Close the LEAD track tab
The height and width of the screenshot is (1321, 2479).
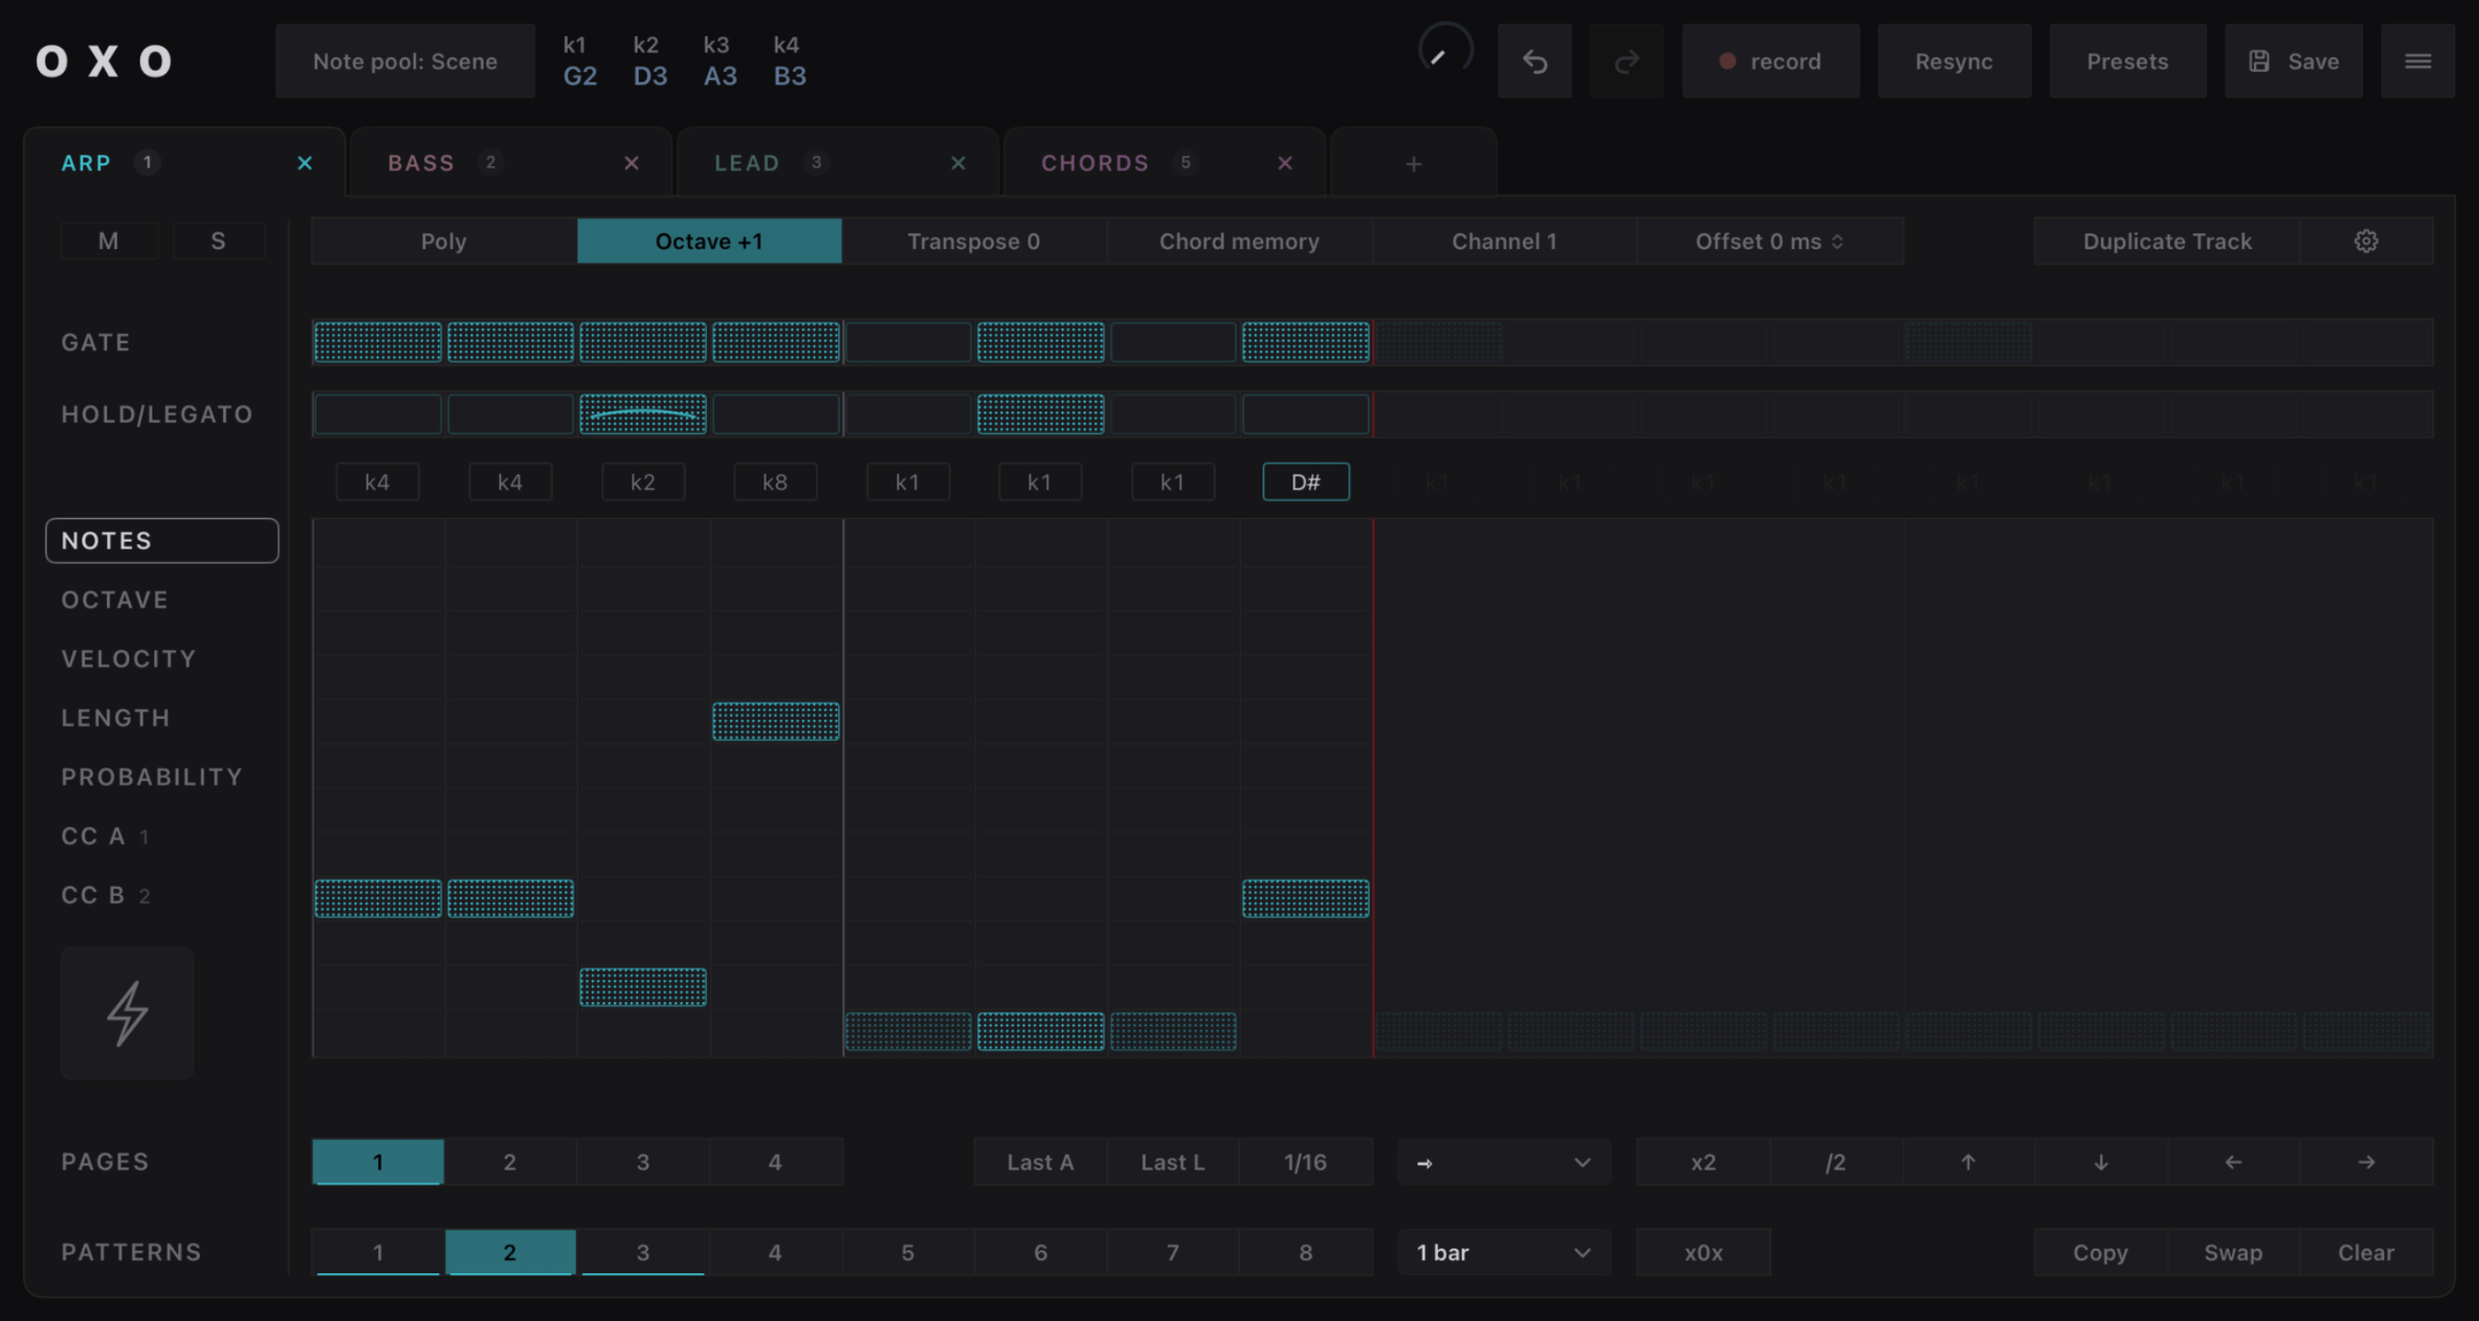[958, 162]
